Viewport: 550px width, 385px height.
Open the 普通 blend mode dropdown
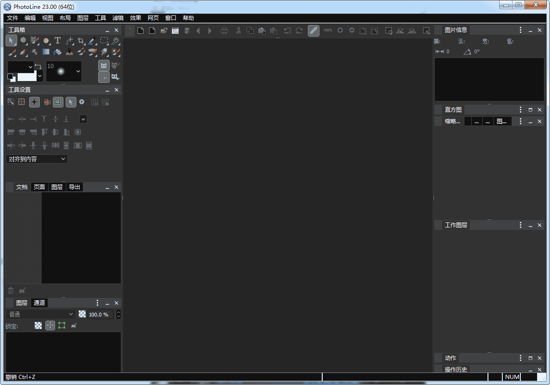pyautogui.click(x=40, y=314)
